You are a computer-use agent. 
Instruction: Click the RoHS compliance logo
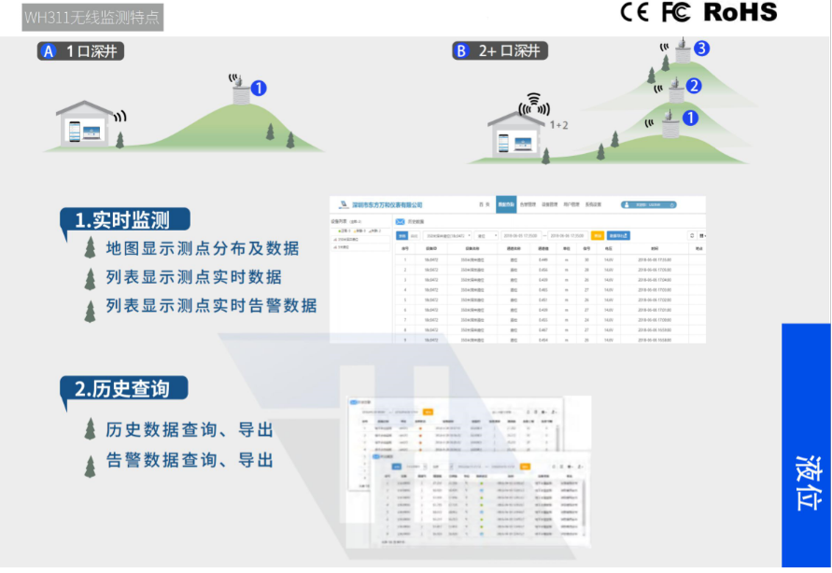(x=740, y=12)
